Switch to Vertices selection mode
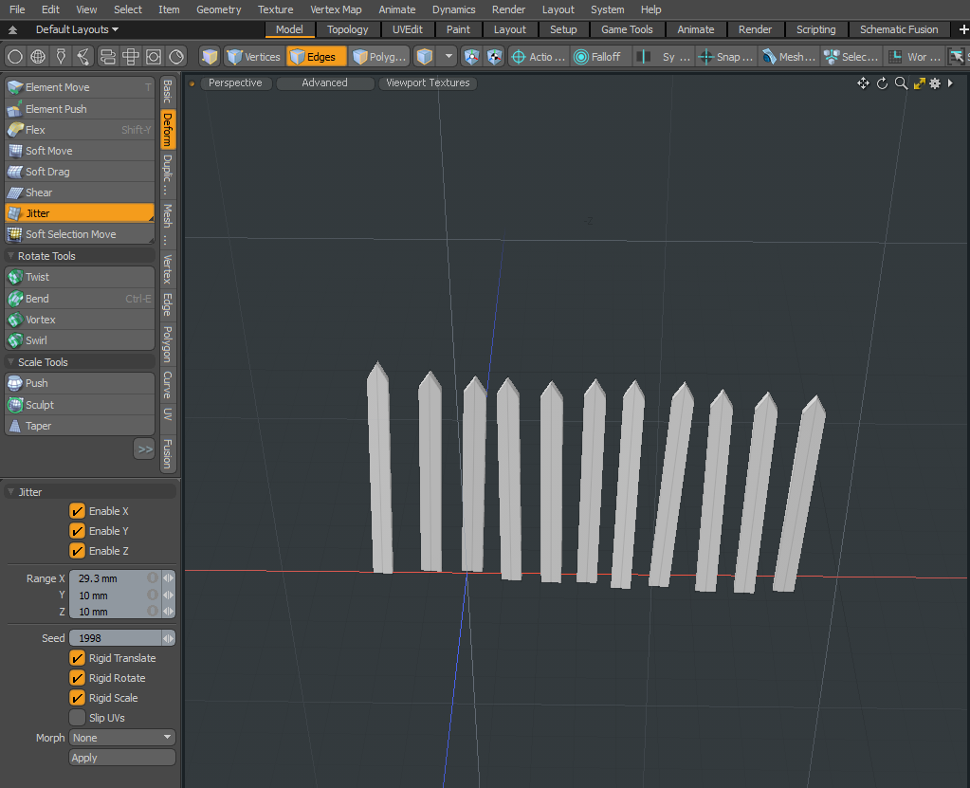Viewport: 970px width, 788px height. coord(253,57)
